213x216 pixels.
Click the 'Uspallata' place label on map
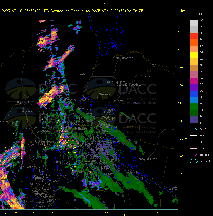[x=24, y=102]
